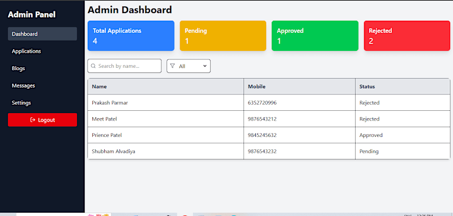The image size is (453, 216).
Task: Go to Applications in sidebar
Action: (26, 51)
